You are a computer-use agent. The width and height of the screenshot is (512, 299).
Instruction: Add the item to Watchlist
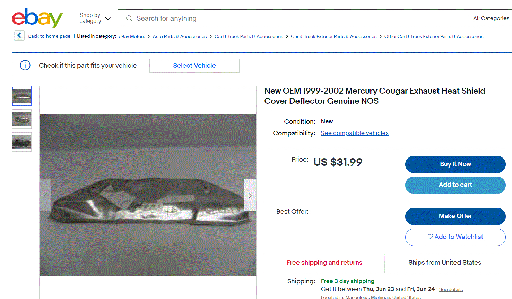455,237
